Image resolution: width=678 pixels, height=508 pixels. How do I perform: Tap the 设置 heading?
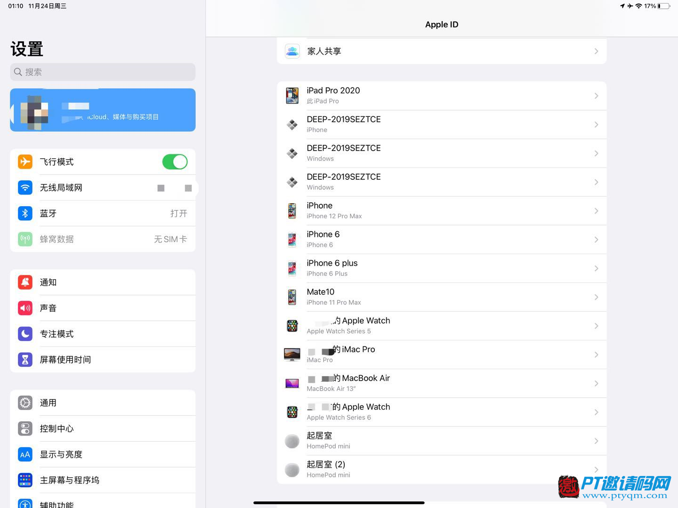[x=27, y=49]
